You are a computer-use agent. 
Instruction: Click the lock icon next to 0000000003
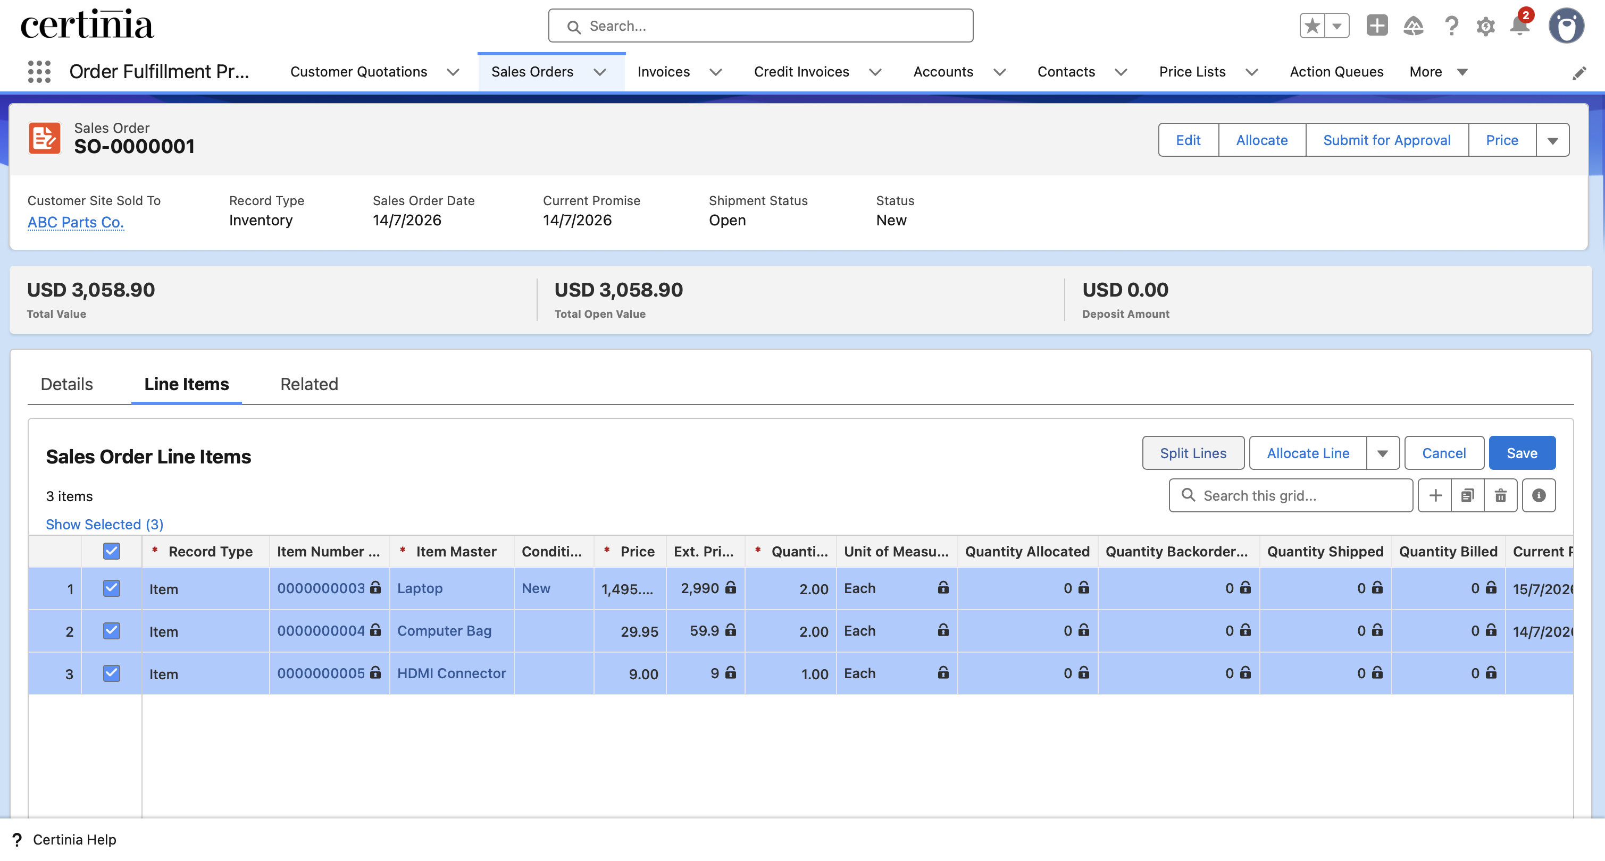point(375,587)
